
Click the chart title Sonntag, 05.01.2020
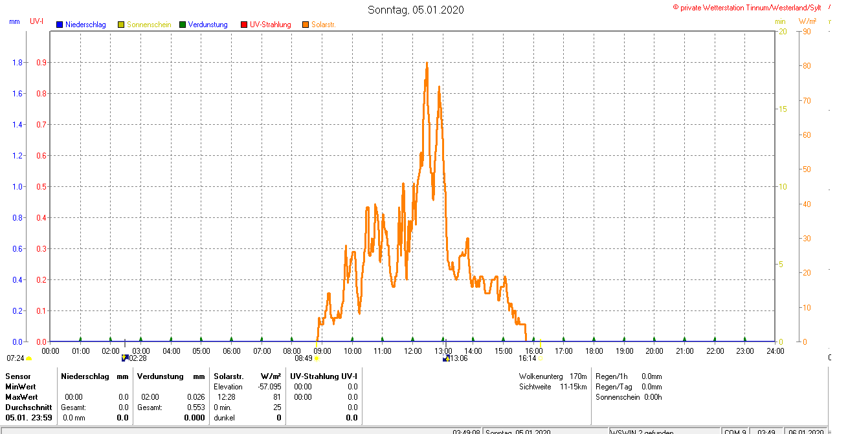point(416,10)
